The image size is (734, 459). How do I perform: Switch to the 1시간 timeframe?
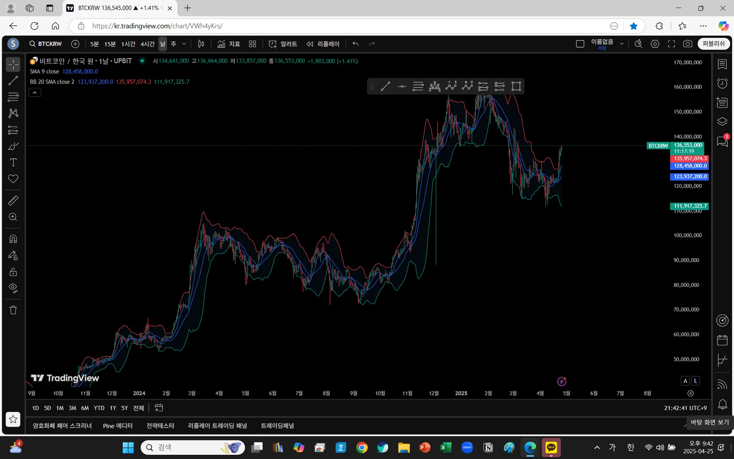128,44
